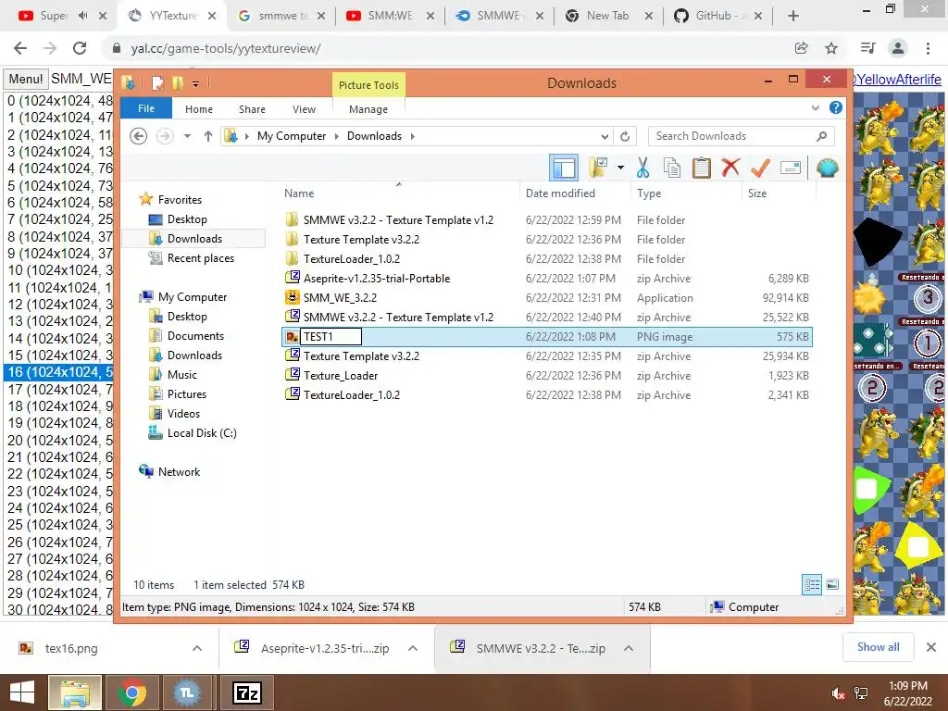Open the Windows Start button
Image resolution: width=948 pixels, height=711 pixels.
click(22, 692)
